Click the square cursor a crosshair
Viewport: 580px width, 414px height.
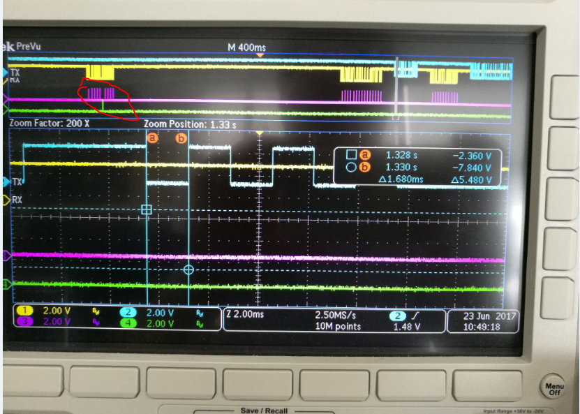pos(147,209)
